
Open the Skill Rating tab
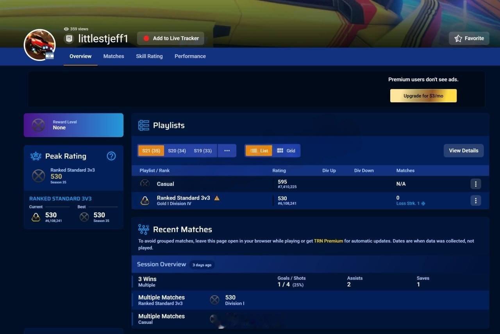point(149,56)
